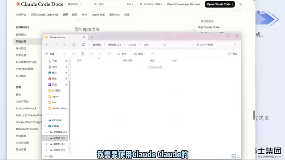
Task: Switch to large icons view layout icon
Action: pos(238,156)
